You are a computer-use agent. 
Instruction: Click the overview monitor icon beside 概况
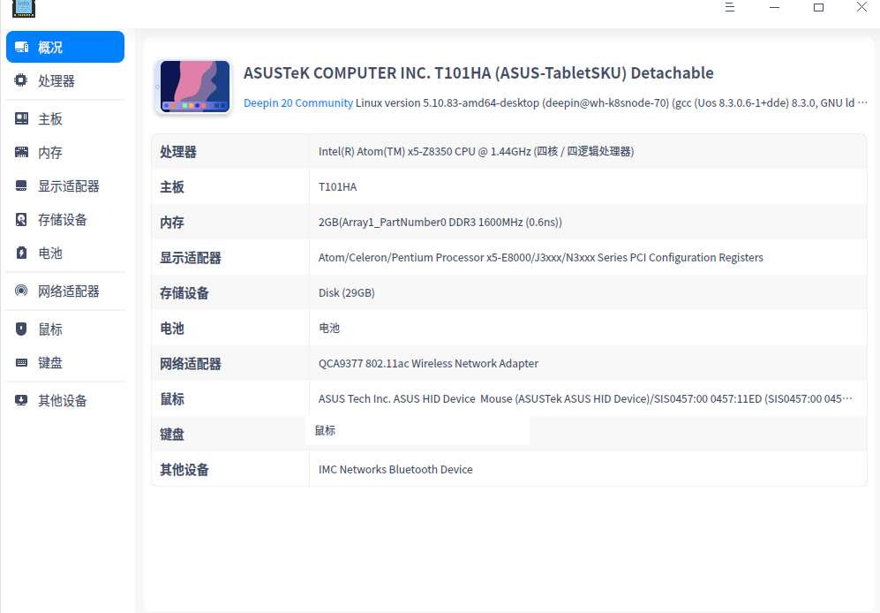pyautogui.click(x=21, y=47)
